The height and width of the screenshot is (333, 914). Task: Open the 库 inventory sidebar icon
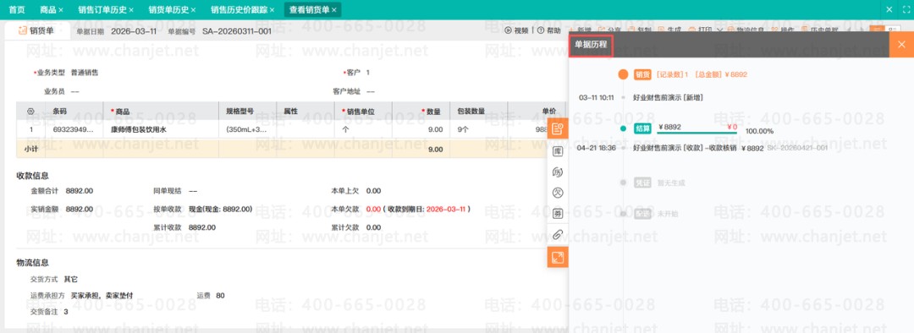coord(557,151)
